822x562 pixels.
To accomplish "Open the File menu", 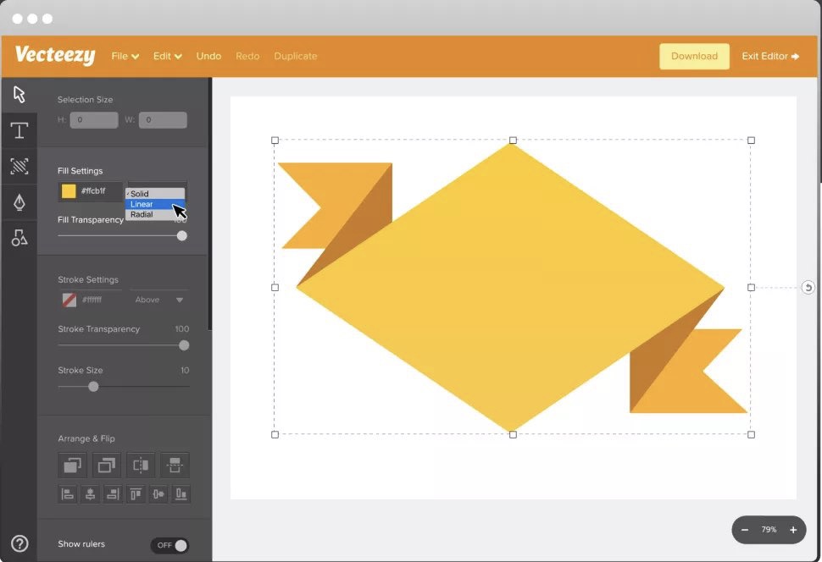I will point(125,56).
